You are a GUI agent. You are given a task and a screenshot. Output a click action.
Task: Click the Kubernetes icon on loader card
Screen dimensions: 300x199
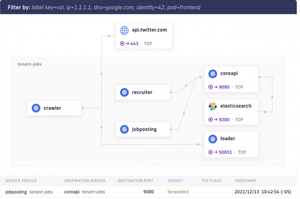tap(213, 138)
